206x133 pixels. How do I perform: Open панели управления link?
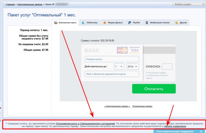[175, 126]
